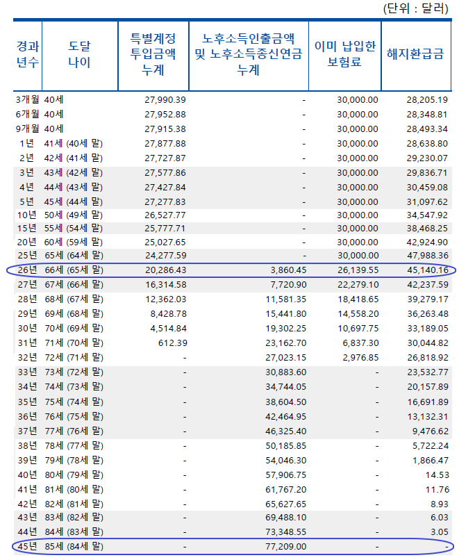The image size is (459, 560).
Task: Select the value 8,428.78
Action: tap(169, 314)
